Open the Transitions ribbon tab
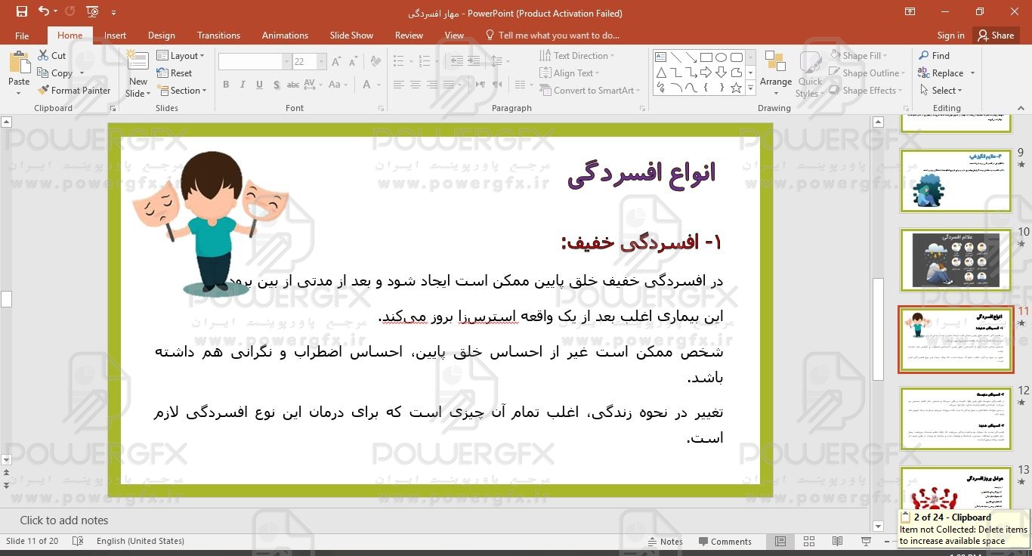This screenshot has height=556, width=1032. point(218,36)
